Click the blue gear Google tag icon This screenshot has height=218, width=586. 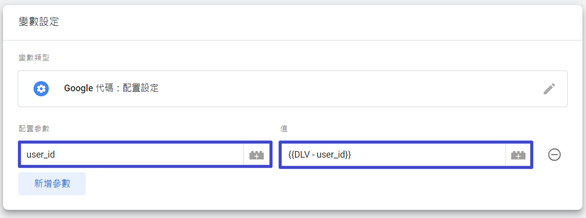(41, 89)
